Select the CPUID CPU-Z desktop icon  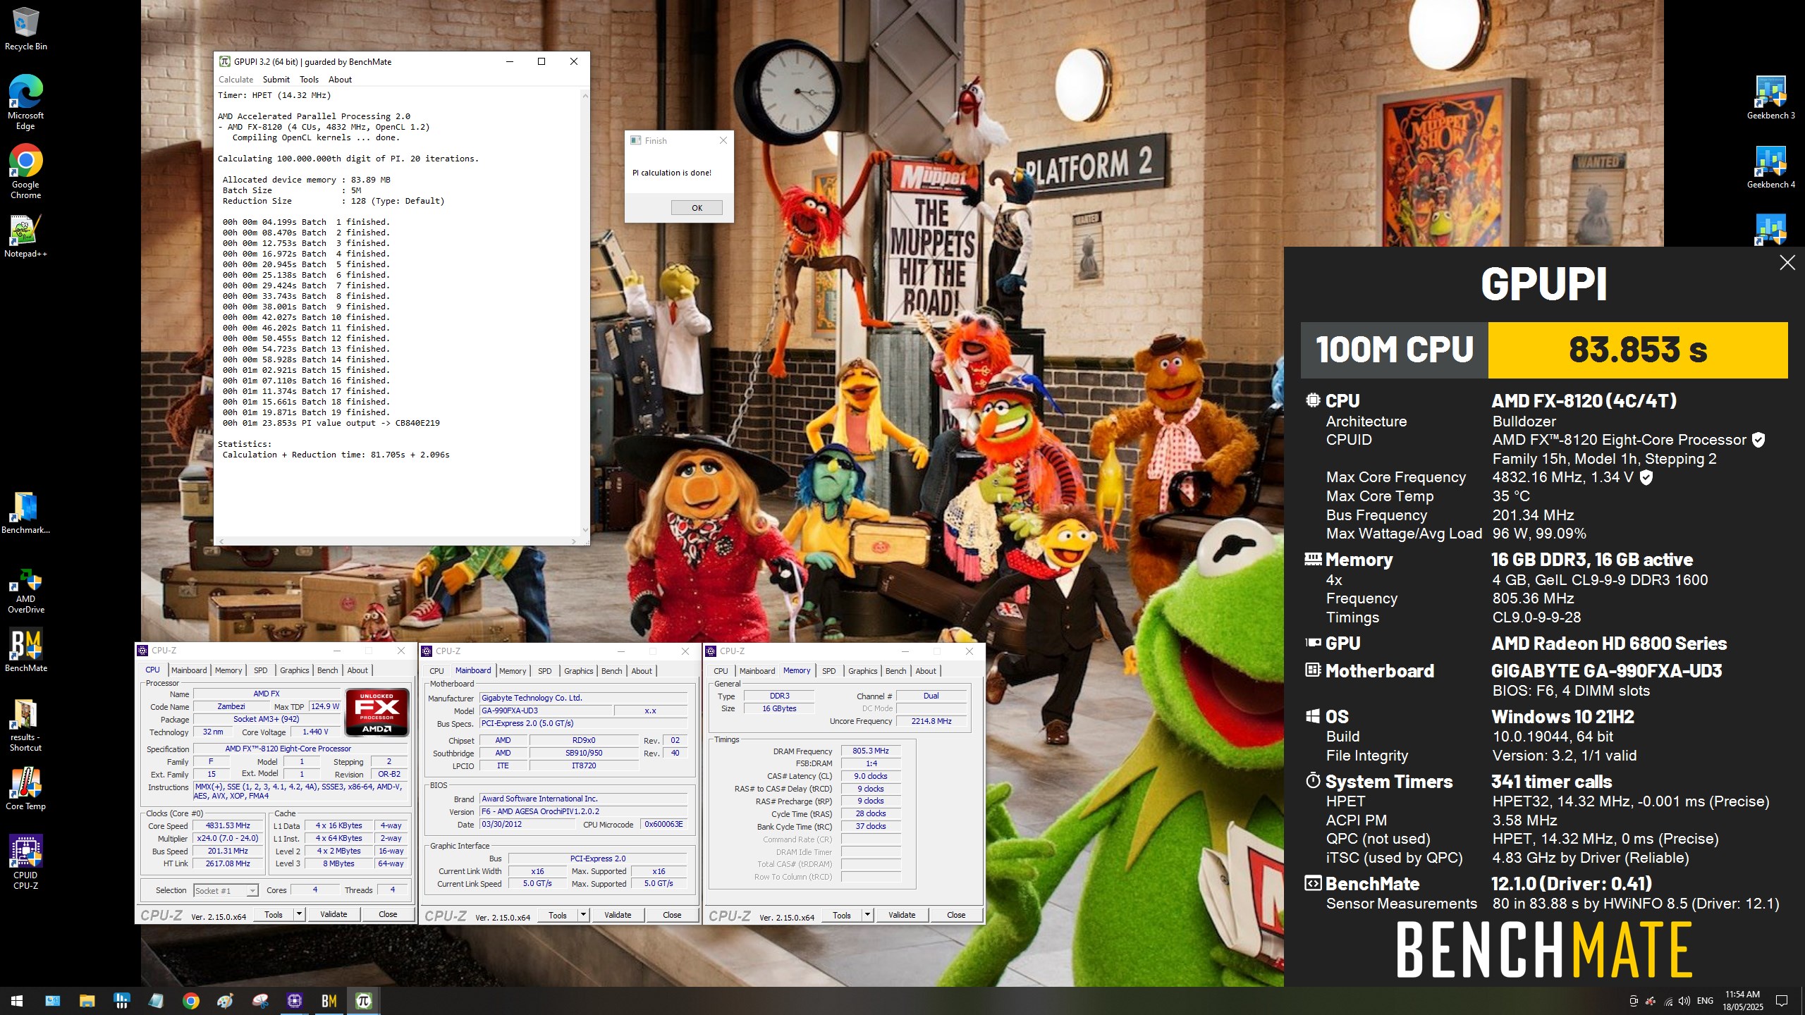pyautogui.click(x=25, y=862)
